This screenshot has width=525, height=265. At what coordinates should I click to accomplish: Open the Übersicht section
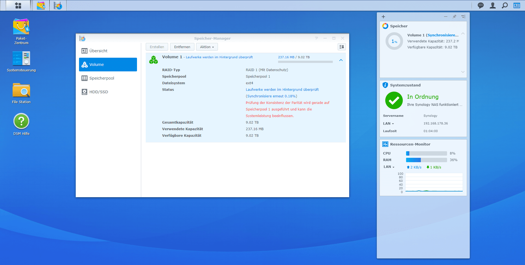click(x=108, y=51)
